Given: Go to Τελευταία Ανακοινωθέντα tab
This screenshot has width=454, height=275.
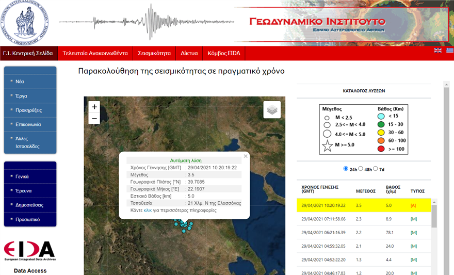Looking at the screenshot, I should click(95, 53).
